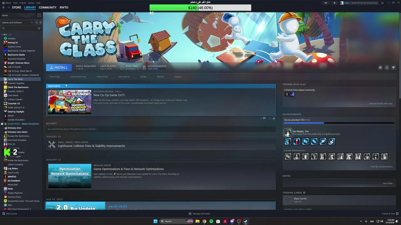Open Microsoft Store from the taskbar
Viewport: 401px width, 225px height.
pyautogui.click(x=218, y=221)
